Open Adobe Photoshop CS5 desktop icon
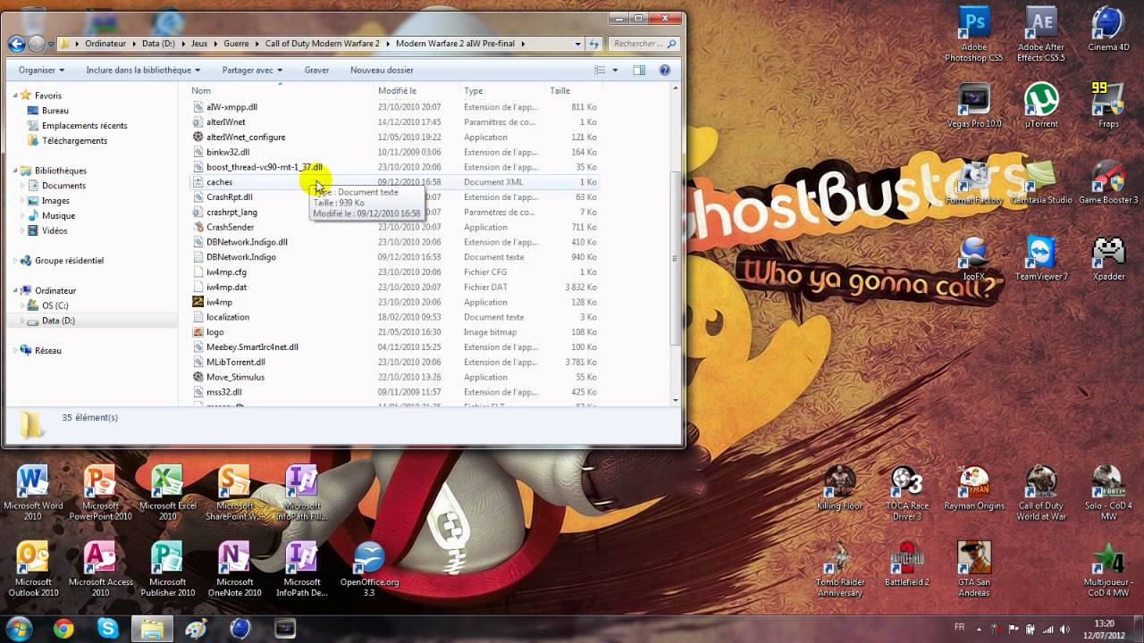Viewport: 1144px width, 643px height. point(974,34)
